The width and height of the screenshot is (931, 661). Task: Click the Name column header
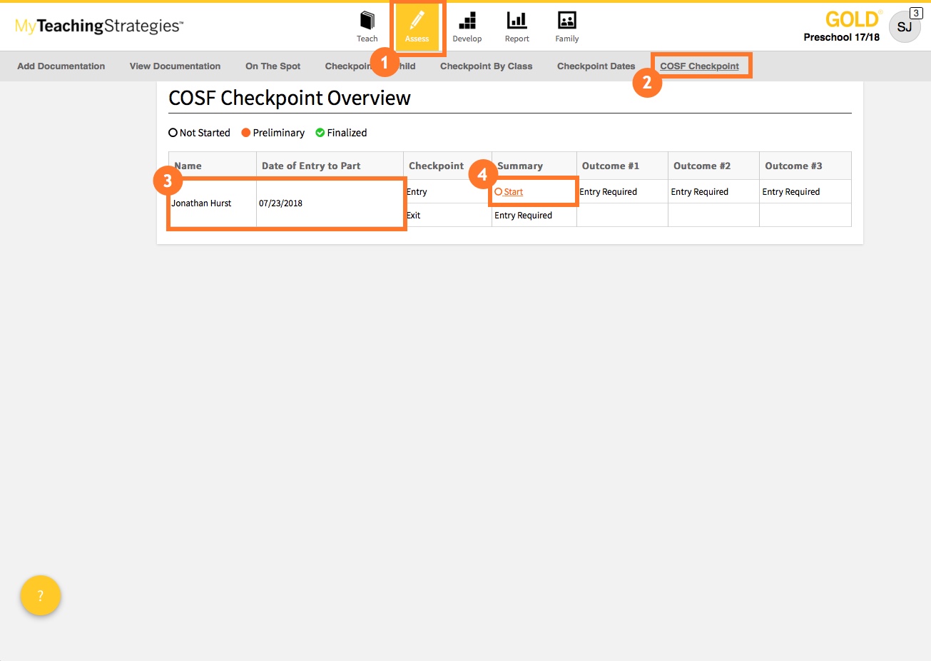(x=190, y=166)
